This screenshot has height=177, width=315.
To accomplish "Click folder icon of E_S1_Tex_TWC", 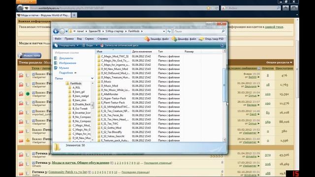I will (x=99, y=124).
